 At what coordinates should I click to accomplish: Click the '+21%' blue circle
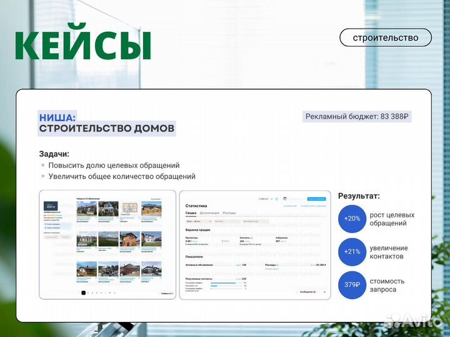click(352, 252)
